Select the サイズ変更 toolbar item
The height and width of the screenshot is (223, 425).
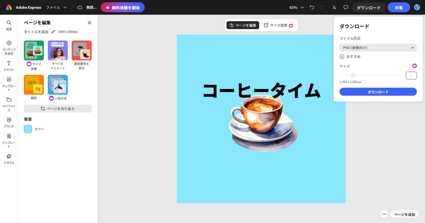click(x=278, y=25)
